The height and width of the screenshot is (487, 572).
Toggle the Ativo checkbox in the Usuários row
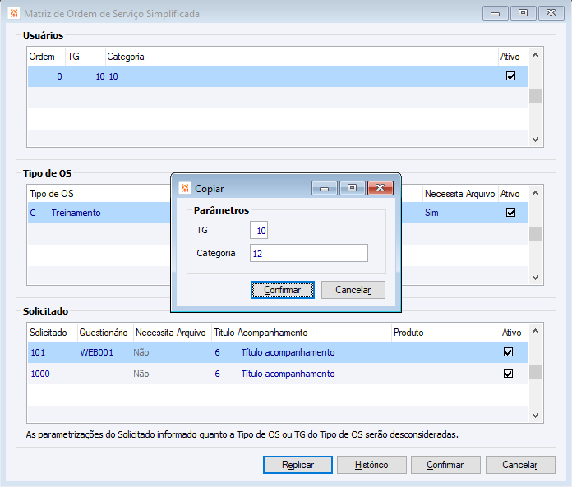[510, 76]
